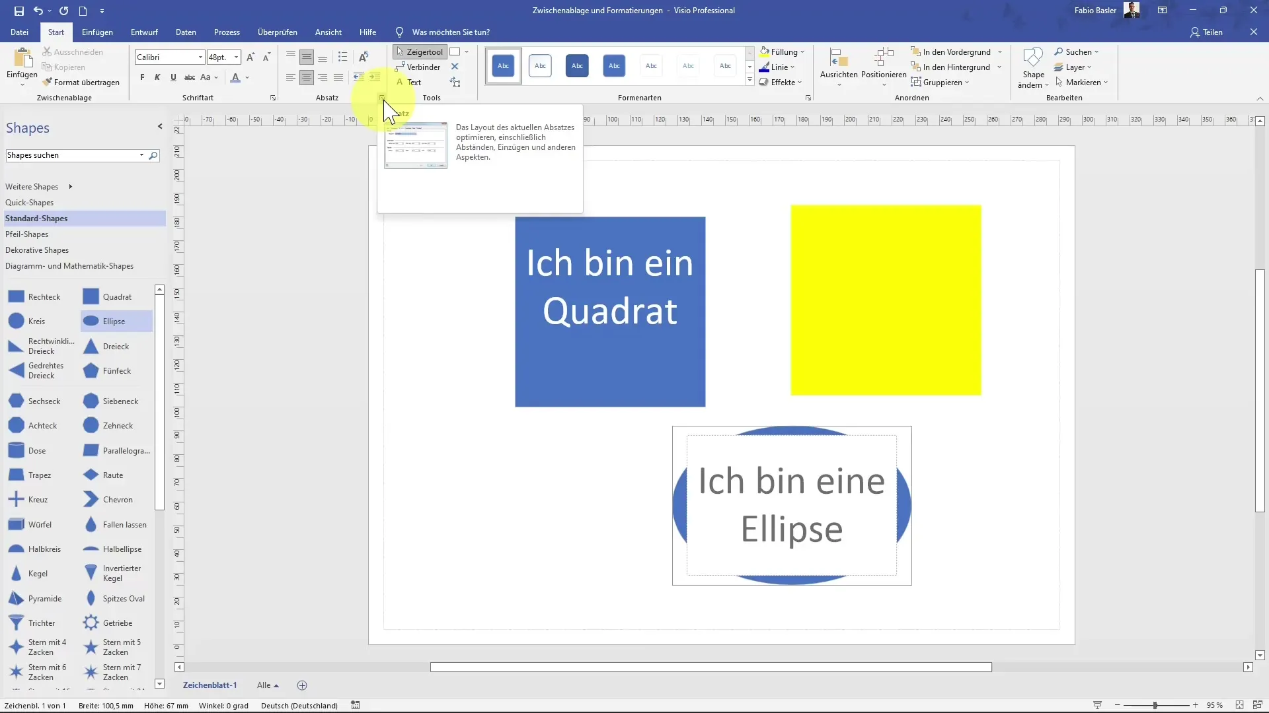The width and height of the screenshot is (1269, 713).
Task: Open Pfeil-Shapes stencil
Action: (x=26, y=234)
